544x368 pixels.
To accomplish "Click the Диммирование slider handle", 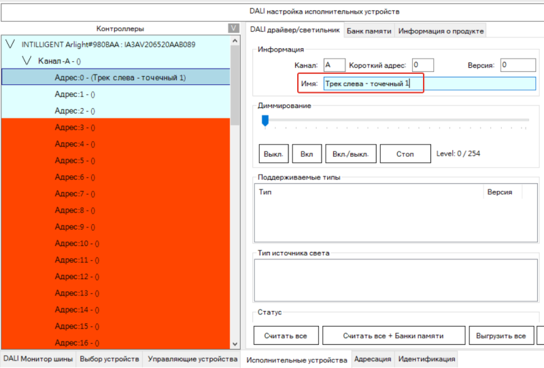I will click(265, 121).
